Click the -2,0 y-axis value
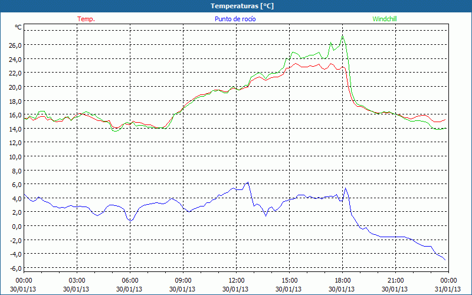Screen dimensions: 472x295 click(16, 241)
